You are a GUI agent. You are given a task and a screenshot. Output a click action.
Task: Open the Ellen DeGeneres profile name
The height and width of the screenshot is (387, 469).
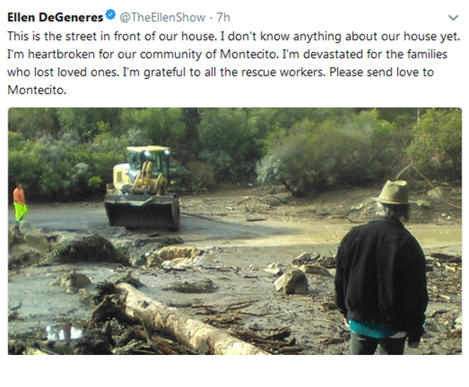[53, 16]
